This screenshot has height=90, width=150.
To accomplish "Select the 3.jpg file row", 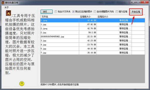I will click(x=92, y=40).
